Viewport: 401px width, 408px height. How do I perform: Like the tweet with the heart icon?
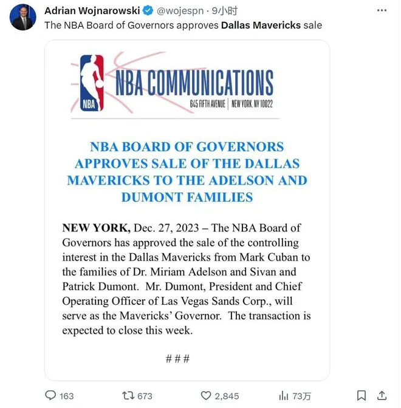click(x=206, y=395)
